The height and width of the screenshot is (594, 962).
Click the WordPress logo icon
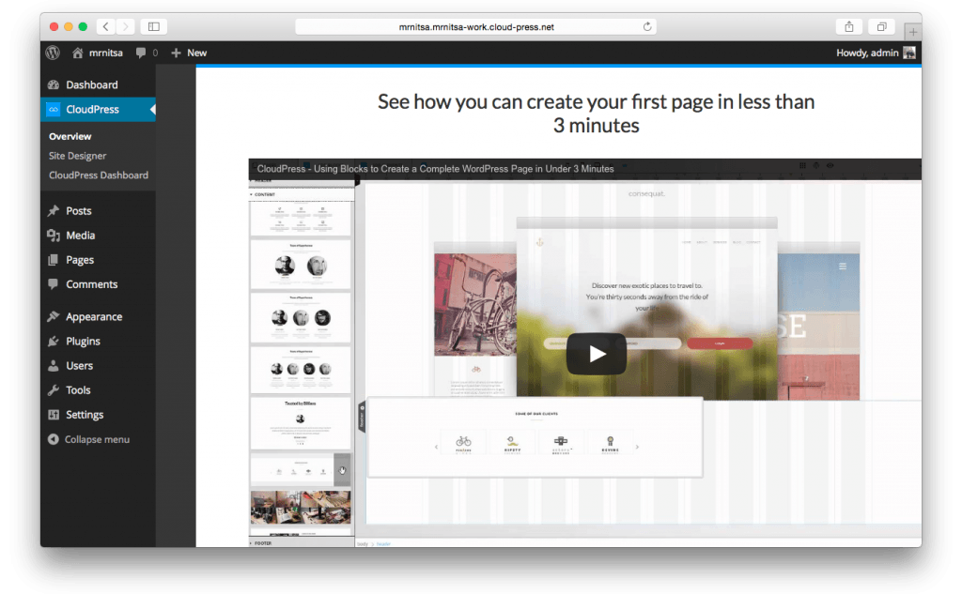pyautogui.click(x=53, y=53)
